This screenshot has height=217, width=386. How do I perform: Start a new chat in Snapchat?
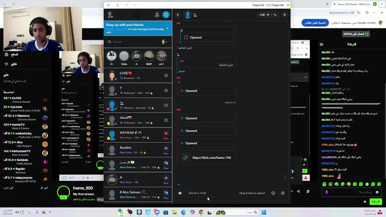[166, 14]
